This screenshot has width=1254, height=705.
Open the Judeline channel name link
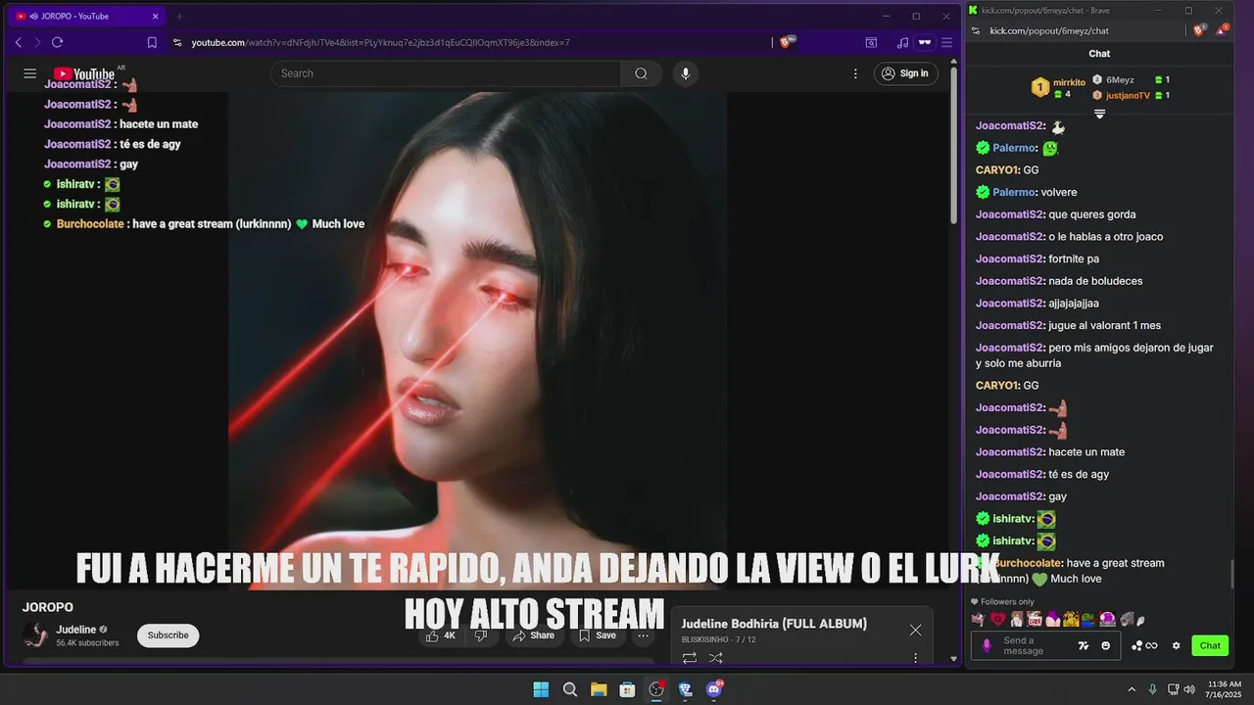click(x=76, y=630)
